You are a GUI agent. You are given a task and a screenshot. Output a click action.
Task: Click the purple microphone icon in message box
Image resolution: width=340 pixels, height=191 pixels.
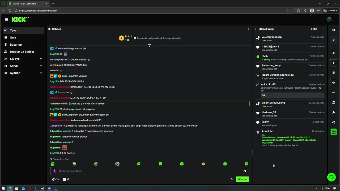coord(55,171)
